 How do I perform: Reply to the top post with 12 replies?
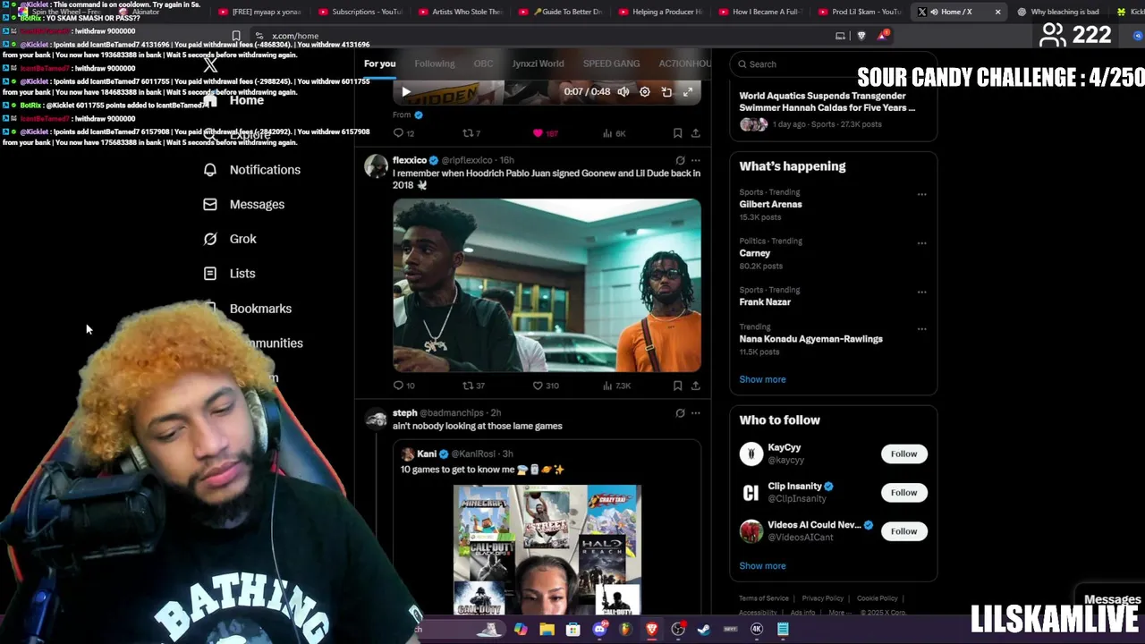point(403,133)
